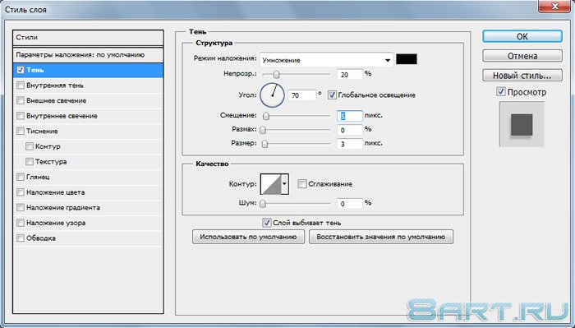Enable the Глянец checkbox
This screenshot has height=328, width=575.
[21, 177]
